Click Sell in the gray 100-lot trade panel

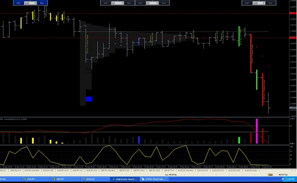(x=247, y=3)
